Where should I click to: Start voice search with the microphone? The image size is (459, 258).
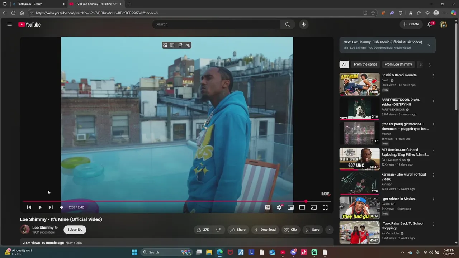point(304,24)
